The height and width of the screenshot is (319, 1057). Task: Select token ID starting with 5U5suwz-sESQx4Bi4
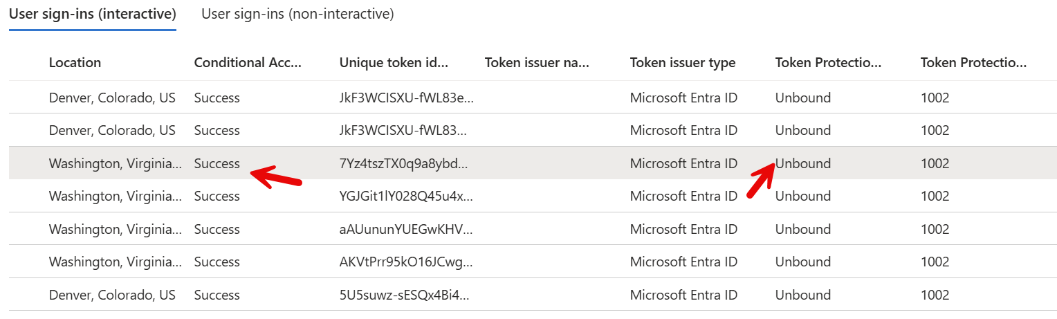click(404, 295)
